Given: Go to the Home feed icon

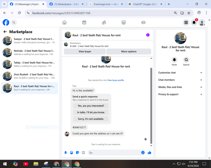Looking at the screenshot, I should [x=65, y=22].
